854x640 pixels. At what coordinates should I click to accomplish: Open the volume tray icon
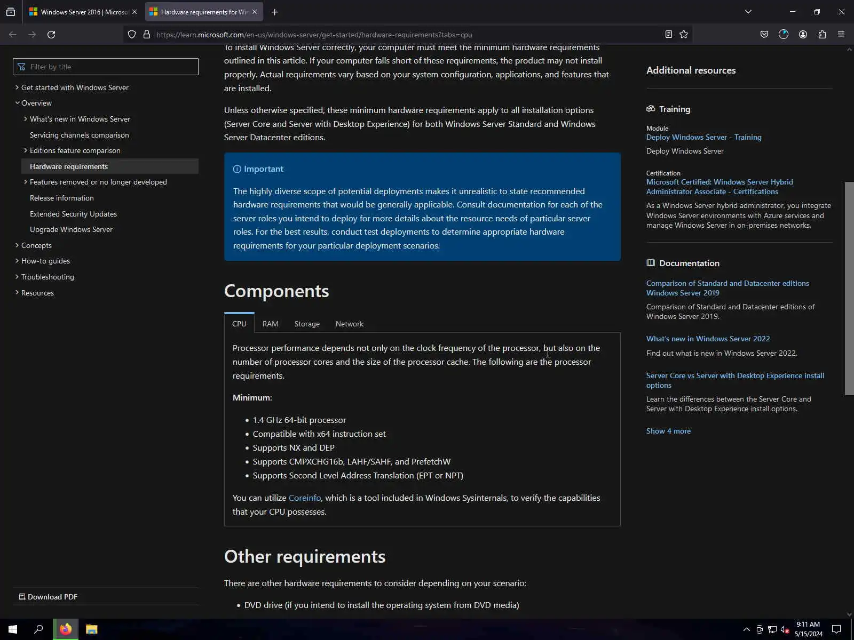point(785,629)
